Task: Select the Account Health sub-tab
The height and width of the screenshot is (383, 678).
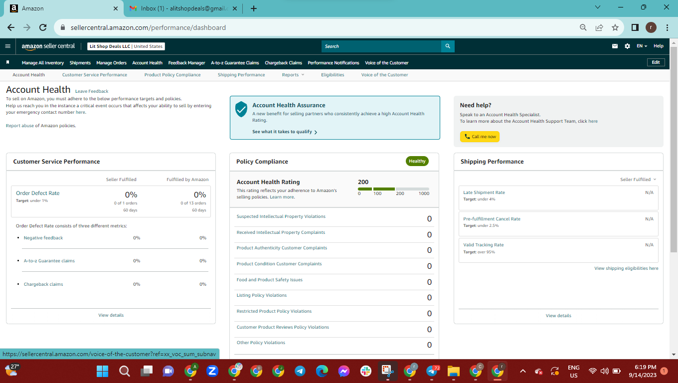Action: pos(29,75)
